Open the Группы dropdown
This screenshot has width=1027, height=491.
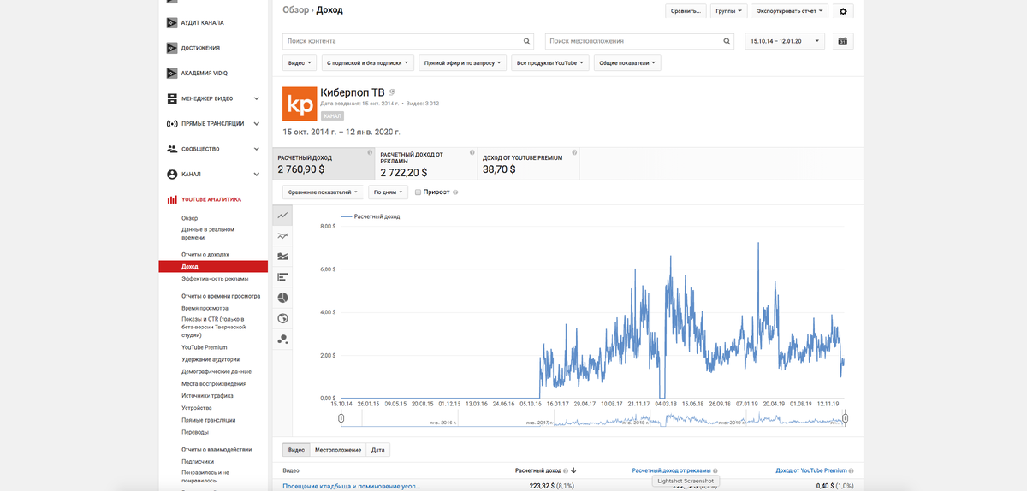coord(728,11)
